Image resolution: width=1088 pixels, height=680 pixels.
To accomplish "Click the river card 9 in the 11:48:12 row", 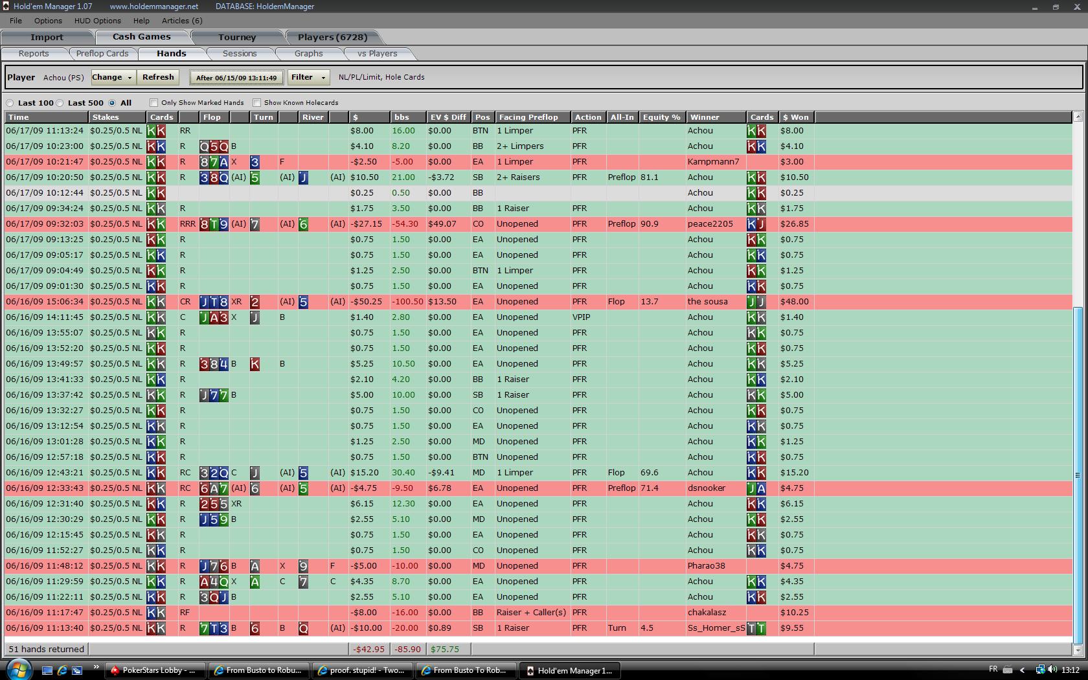I will (x=303, y=566).
